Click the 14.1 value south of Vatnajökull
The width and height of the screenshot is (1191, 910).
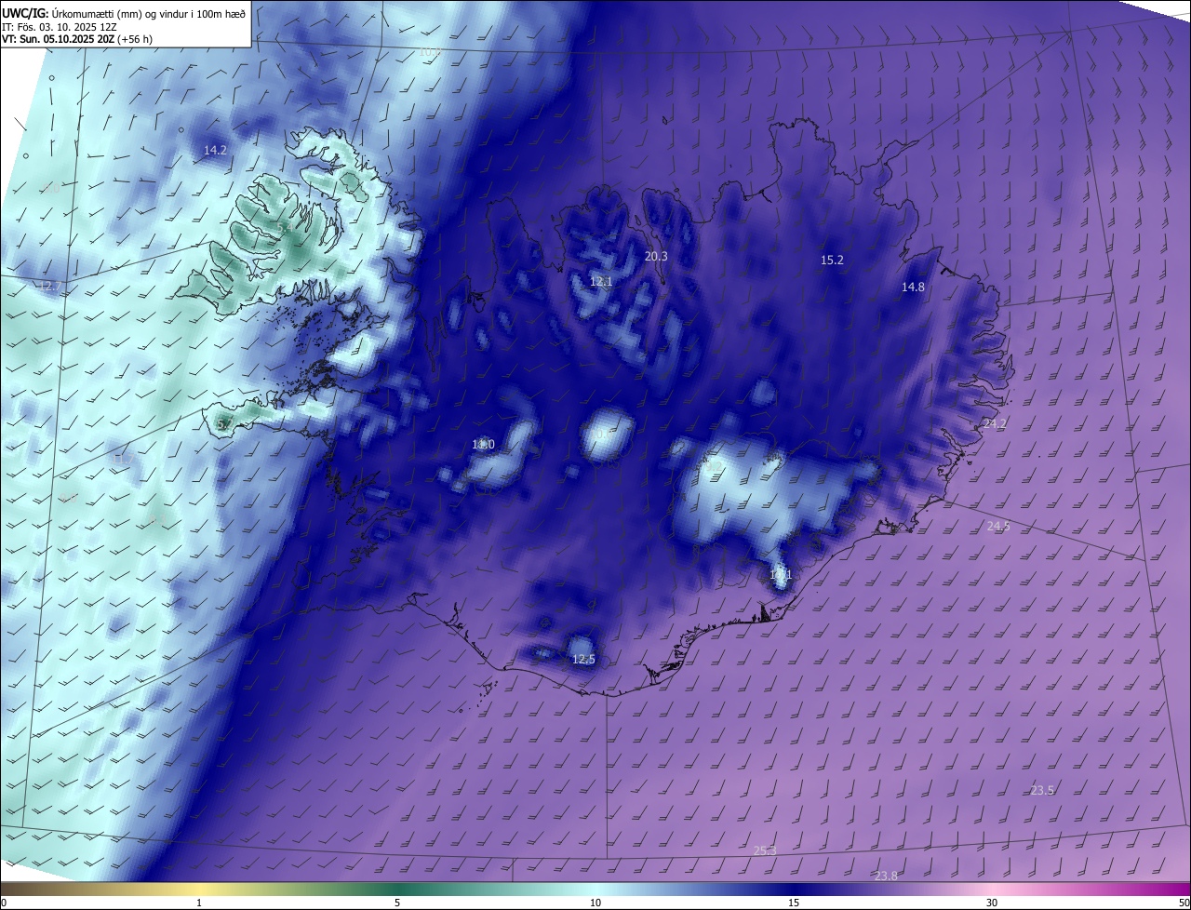[x=781, y=575]
